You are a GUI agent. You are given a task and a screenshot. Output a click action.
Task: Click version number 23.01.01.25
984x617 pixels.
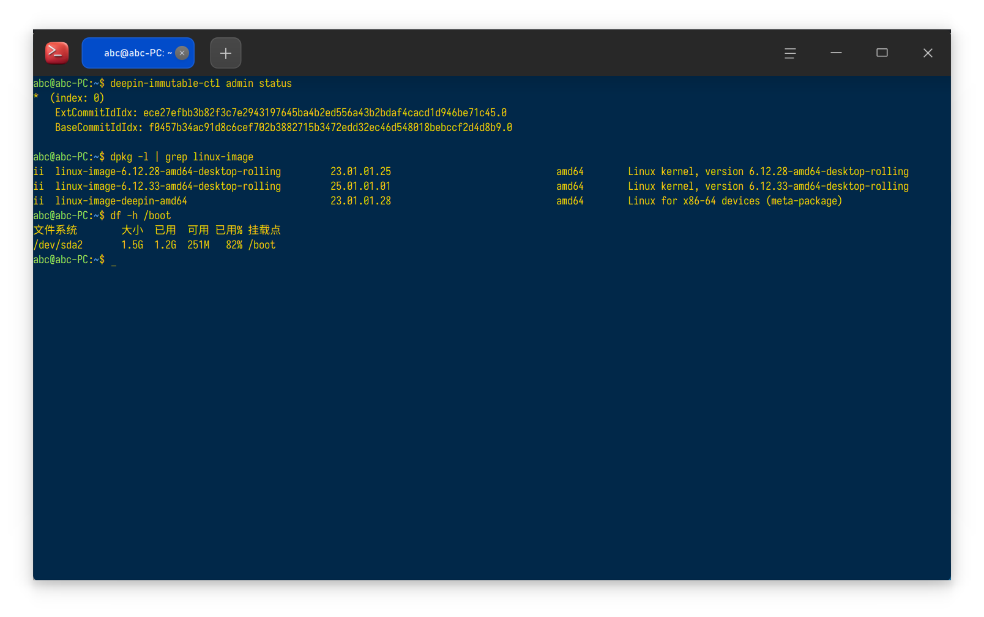(360, 171)
